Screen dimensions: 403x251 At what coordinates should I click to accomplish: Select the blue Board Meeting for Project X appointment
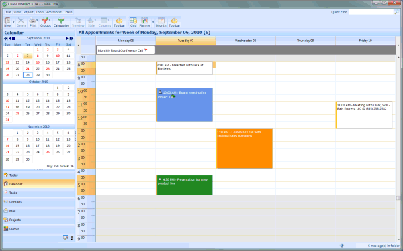point(185,105)
